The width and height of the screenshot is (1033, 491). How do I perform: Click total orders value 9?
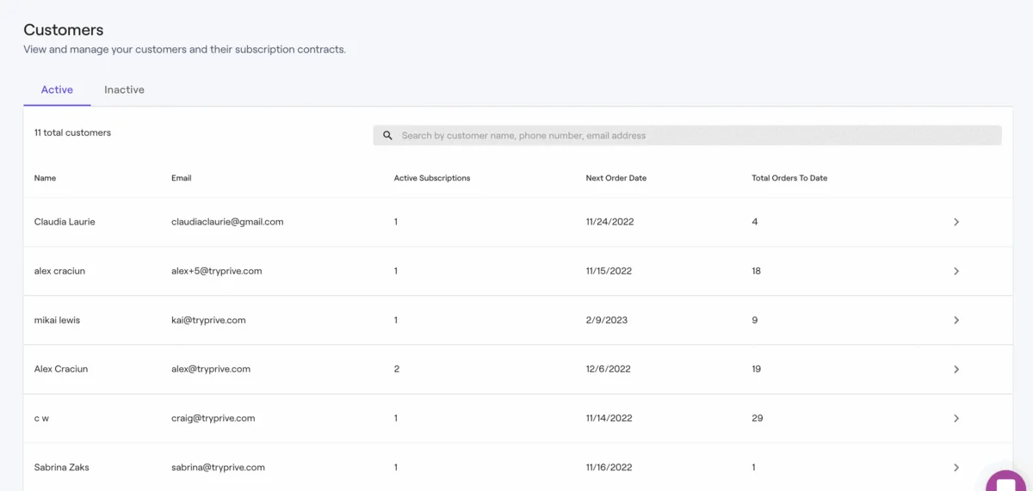[x=755, y=320]
